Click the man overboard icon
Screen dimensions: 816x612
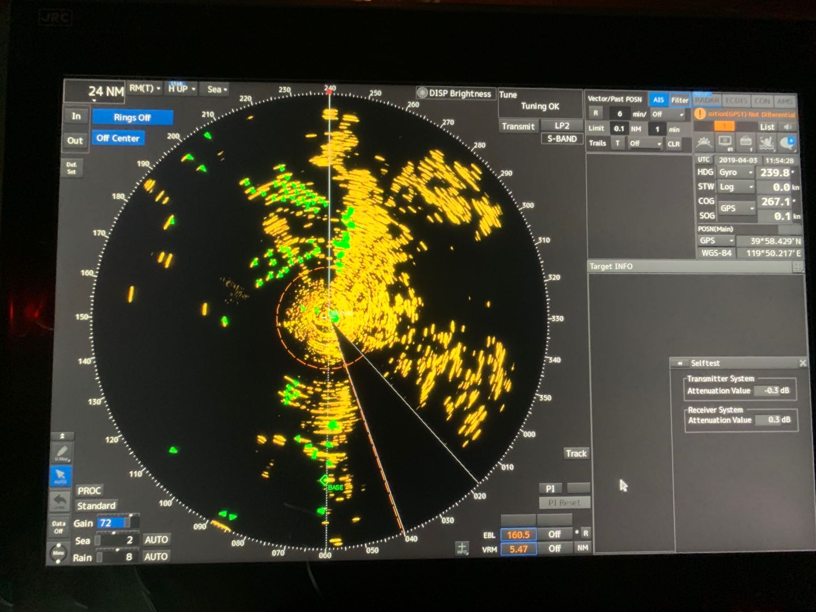click(x=767, y=142)
